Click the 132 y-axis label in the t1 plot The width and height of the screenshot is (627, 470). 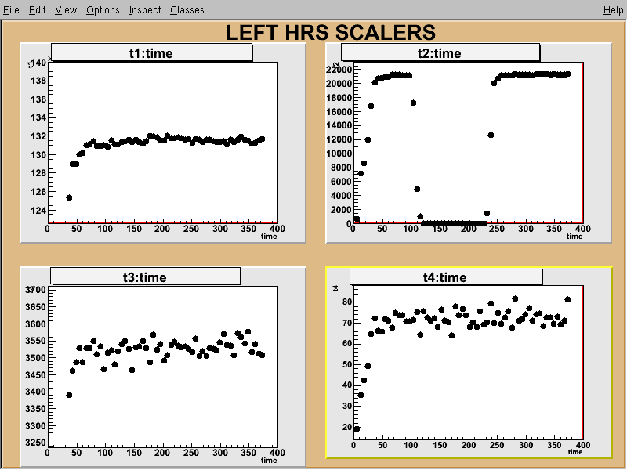click(x=38, y=136)
